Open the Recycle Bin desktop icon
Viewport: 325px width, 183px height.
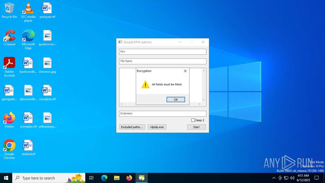point(9,10)
